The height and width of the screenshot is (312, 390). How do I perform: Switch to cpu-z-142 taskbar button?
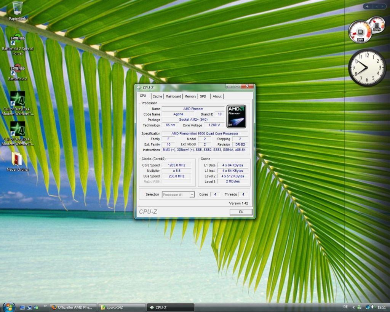121,307
